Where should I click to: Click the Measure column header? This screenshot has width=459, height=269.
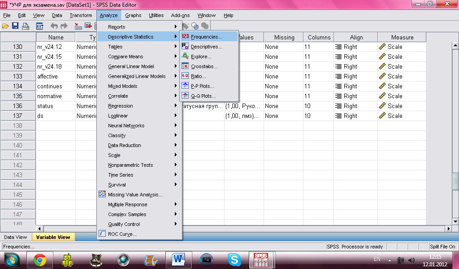pyautogui.click(x=402, y=37)
